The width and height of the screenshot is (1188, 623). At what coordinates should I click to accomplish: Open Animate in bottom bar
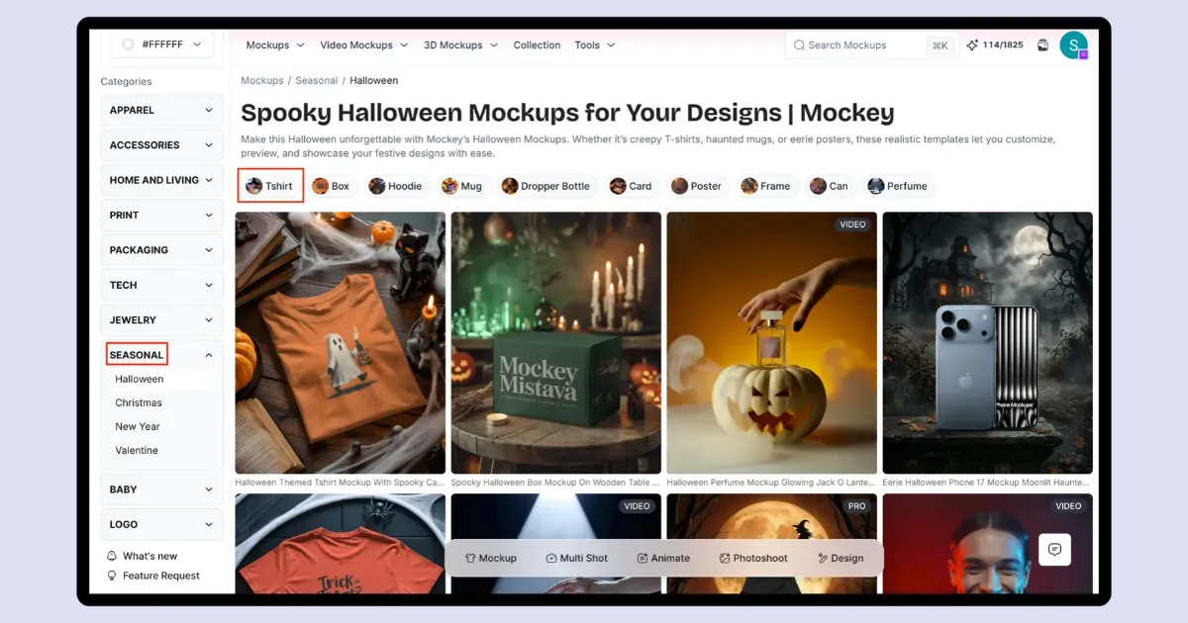[663, 558]
